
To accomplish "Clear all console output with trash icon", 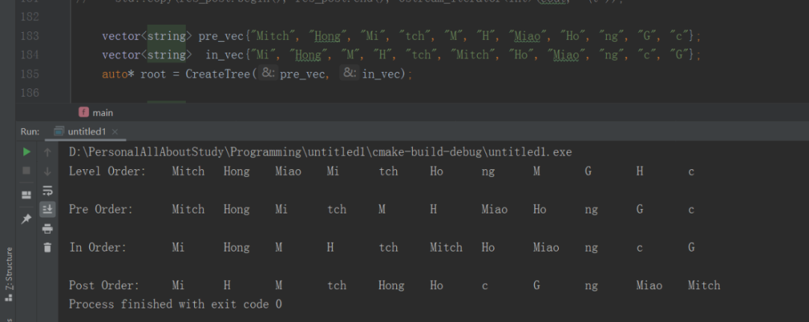I will 48,247.
